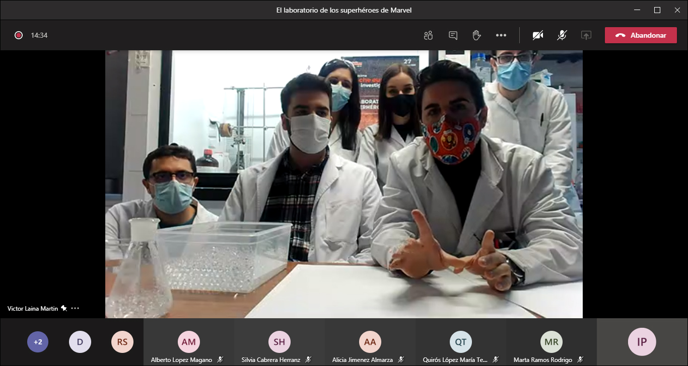The image size is (688, 366).
Task: Click the share screen icon
Action: click(586, 35)
